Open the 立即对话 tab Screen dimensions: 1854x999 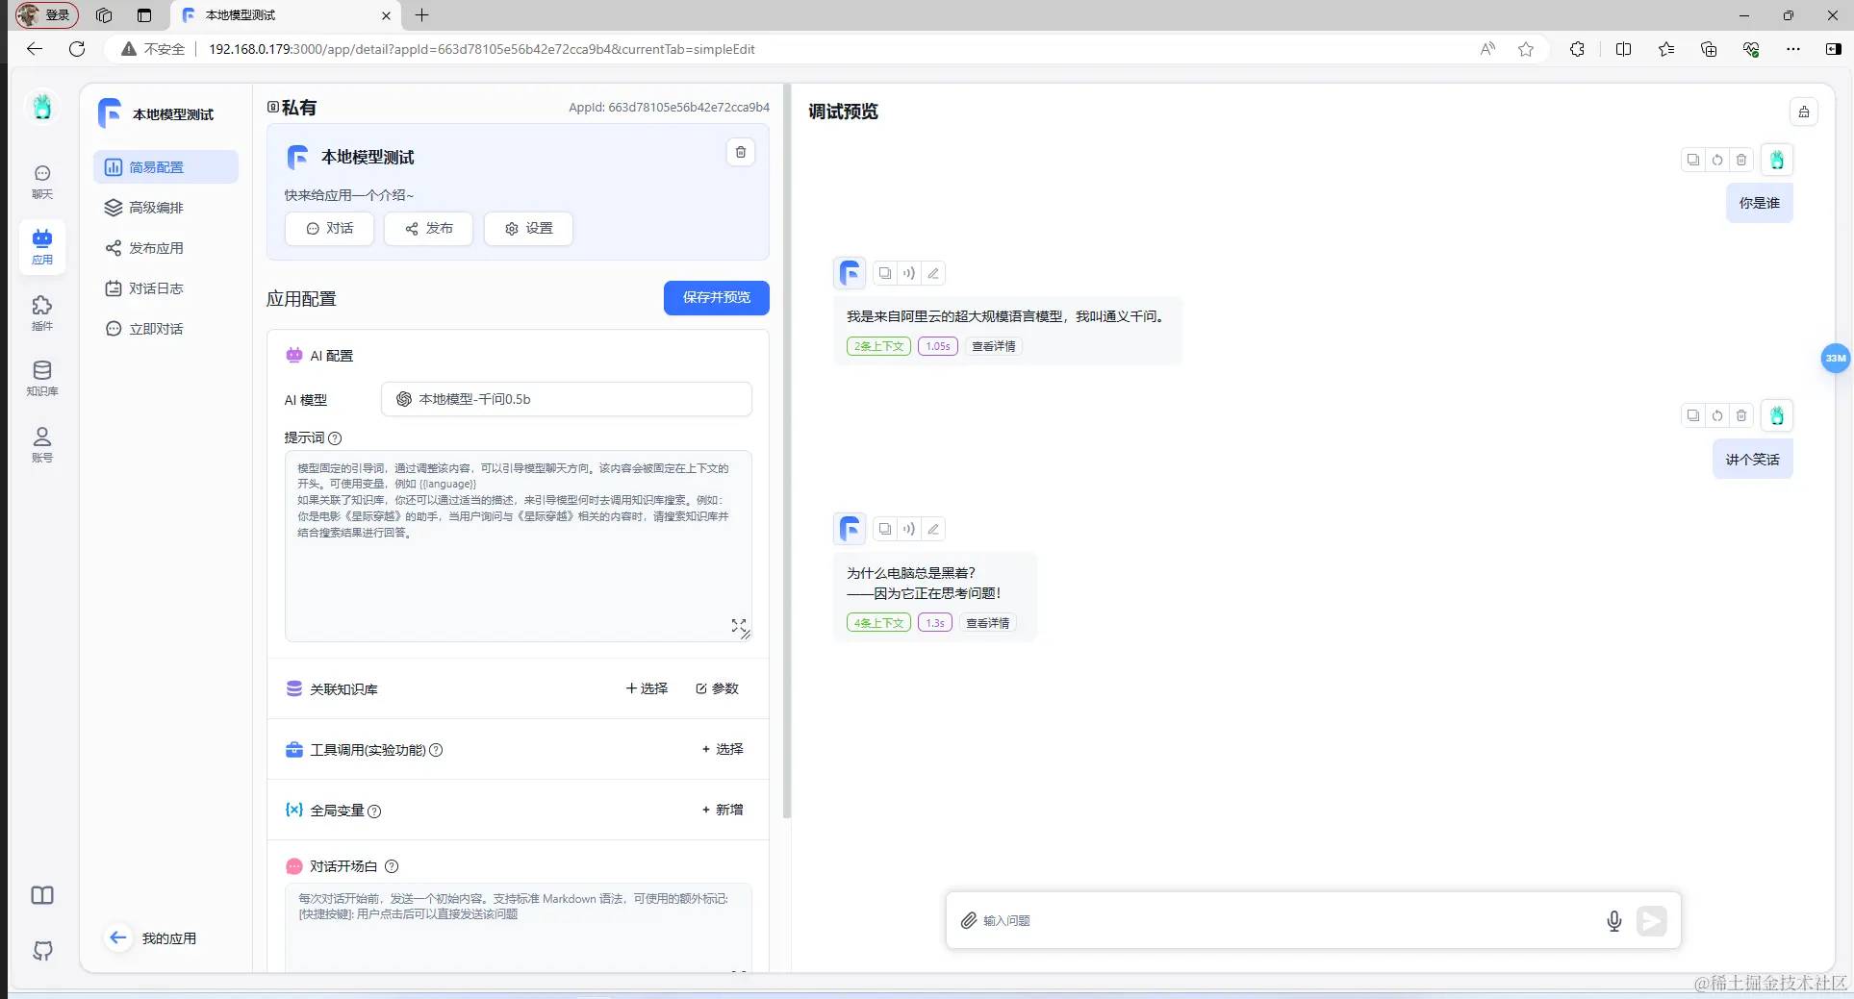[x=165, y=328]
